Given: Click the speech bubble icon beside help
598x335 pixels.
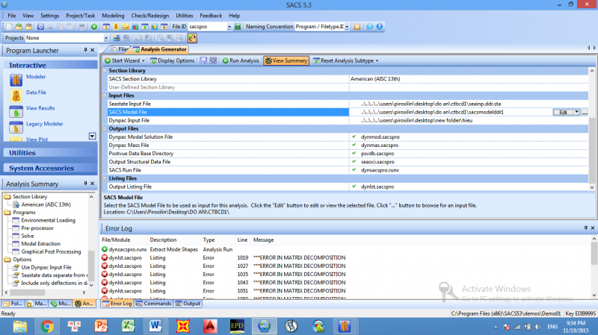Looking at the screenshot, I should pos(369,27).
